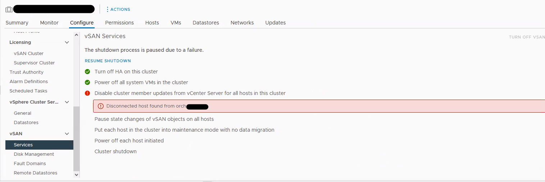Screen dimensions: 545x182
Task: Switch to the Summary tab
Action: [17, 23]
